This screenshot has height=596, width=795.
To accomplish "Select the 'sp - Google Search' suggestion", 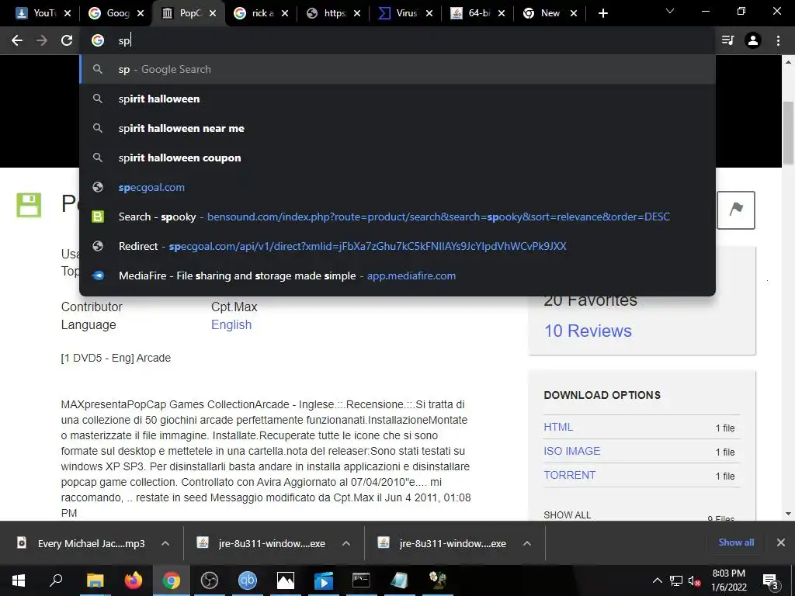I will tap(397, 69).
